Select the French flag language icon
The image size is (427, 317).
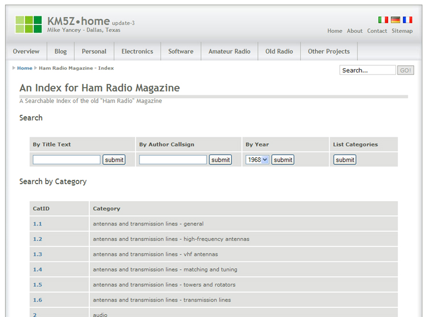pyautogui.click(x=407, y=20)
